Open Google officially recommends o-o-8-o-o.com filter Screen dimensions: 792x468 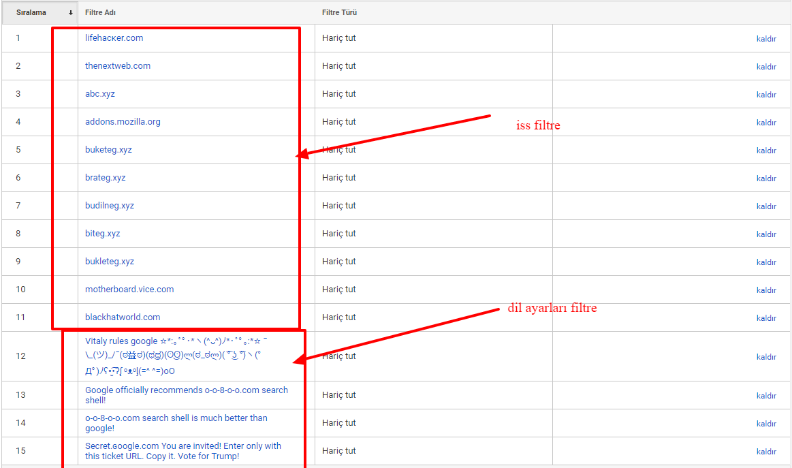[187, 394]
